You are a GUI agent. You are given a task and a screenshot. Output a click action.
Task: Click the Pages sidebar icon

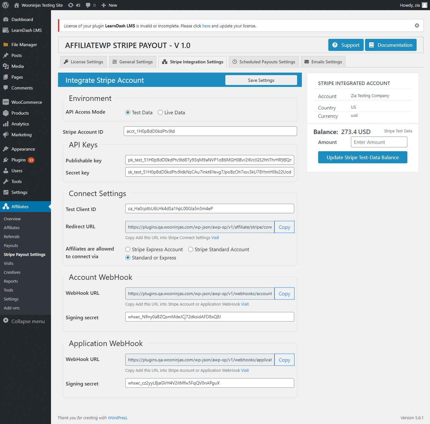click(x=6, y=77)
